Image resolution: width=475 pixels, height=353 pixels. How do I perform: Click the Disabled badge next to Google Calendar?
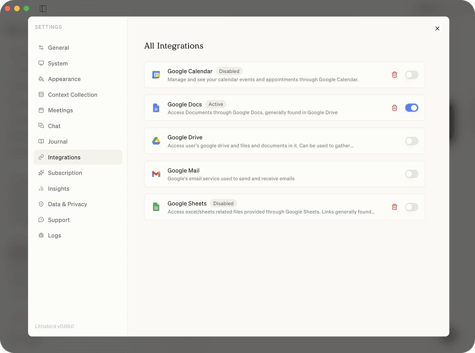pos(229,71)
